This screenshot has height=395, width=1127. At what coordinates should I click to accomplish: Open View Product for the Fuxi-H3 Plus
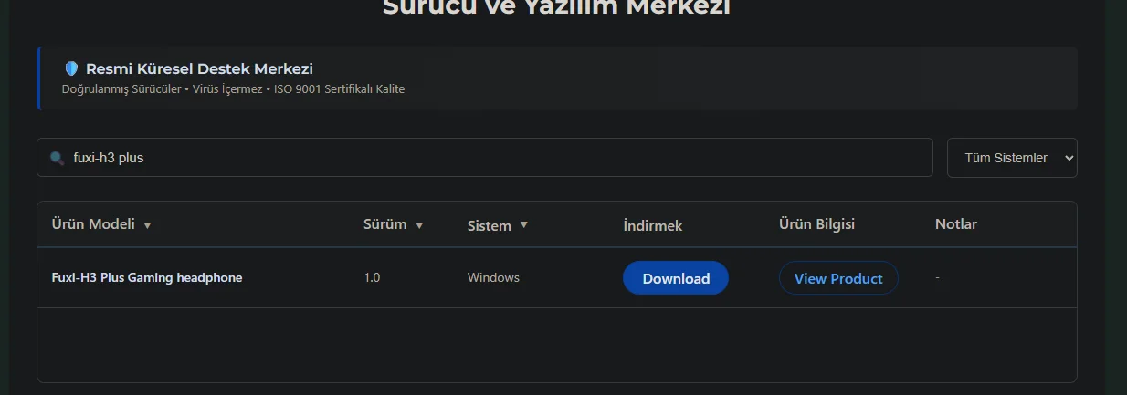(838, 278)
